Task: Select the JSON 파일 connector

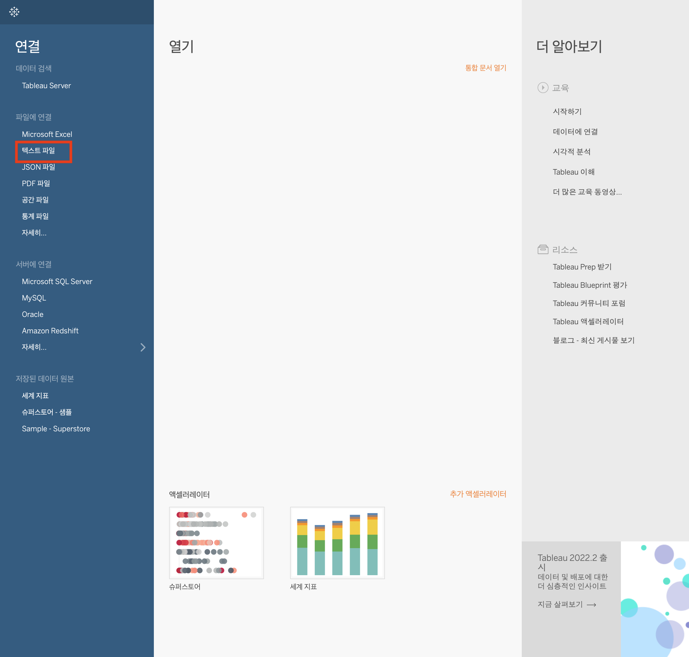Action: 39,167
